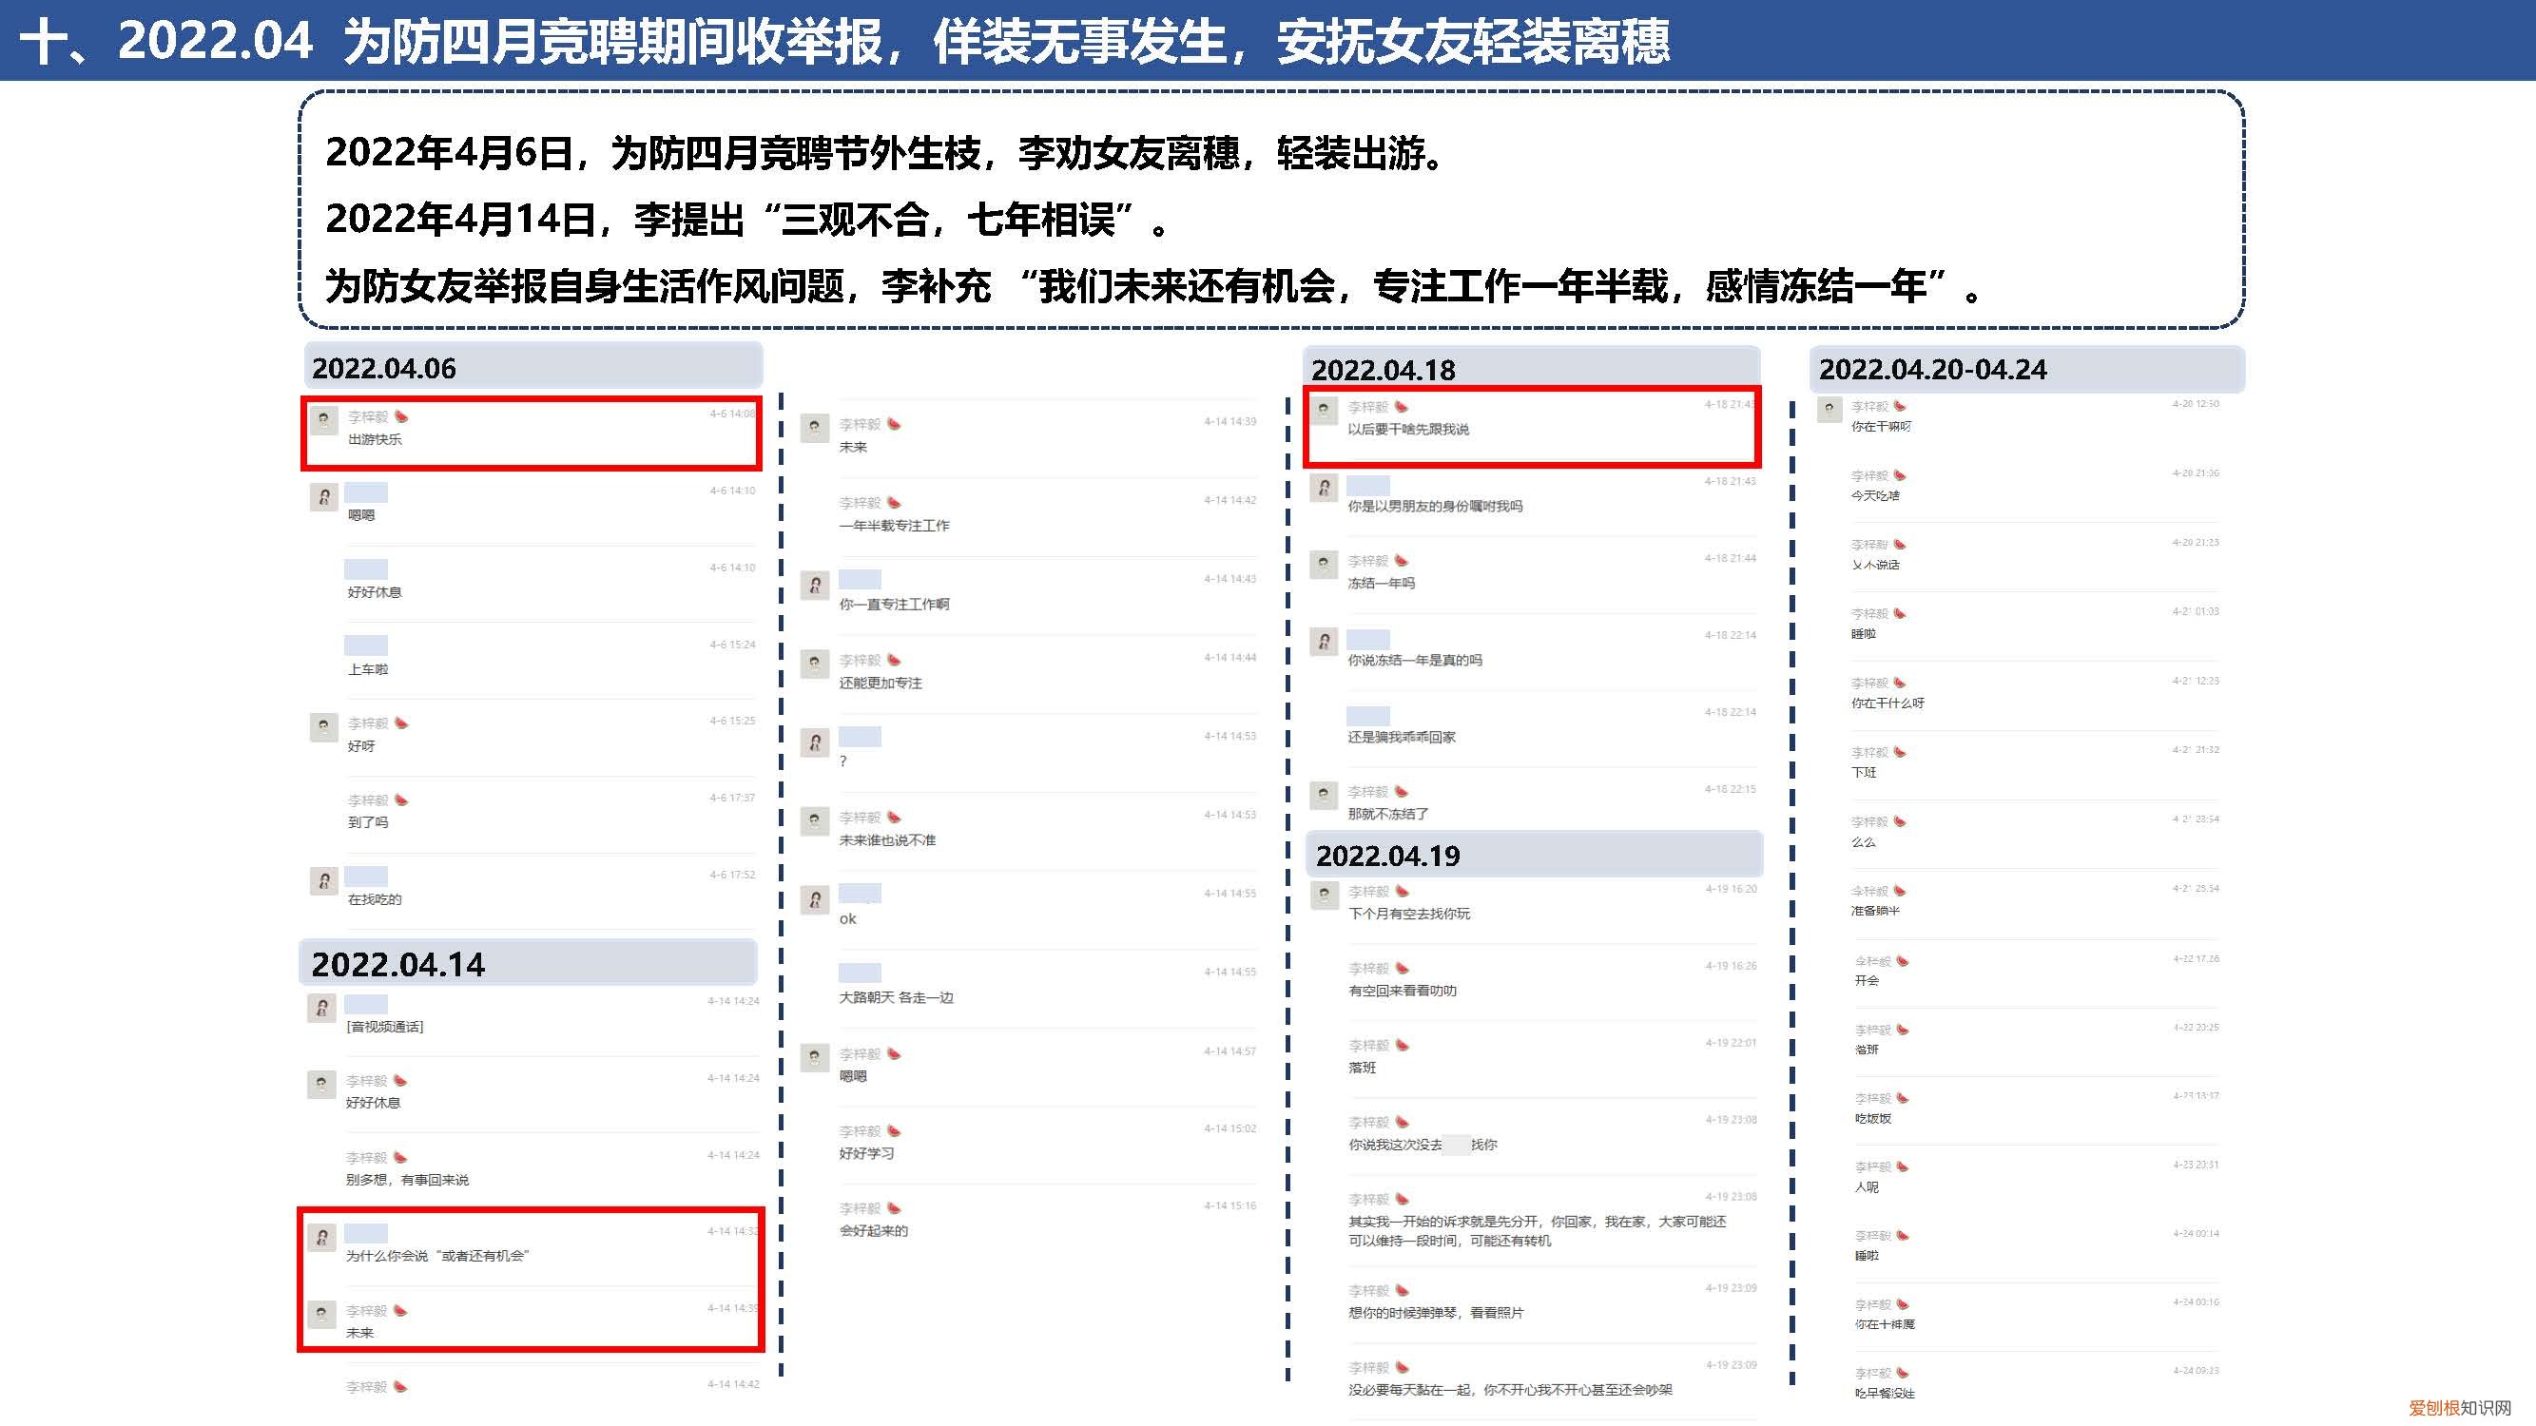Select the watermelon icon beside 下个月有空去找你玩
This screenshot has width=2536, height=1426.
1401,891
